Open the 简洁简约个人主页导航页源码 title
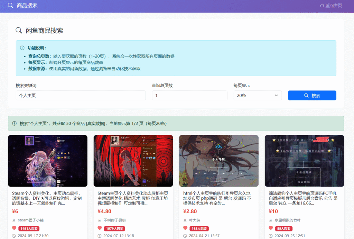The image size is (354, 239). [x=303, y=198]
